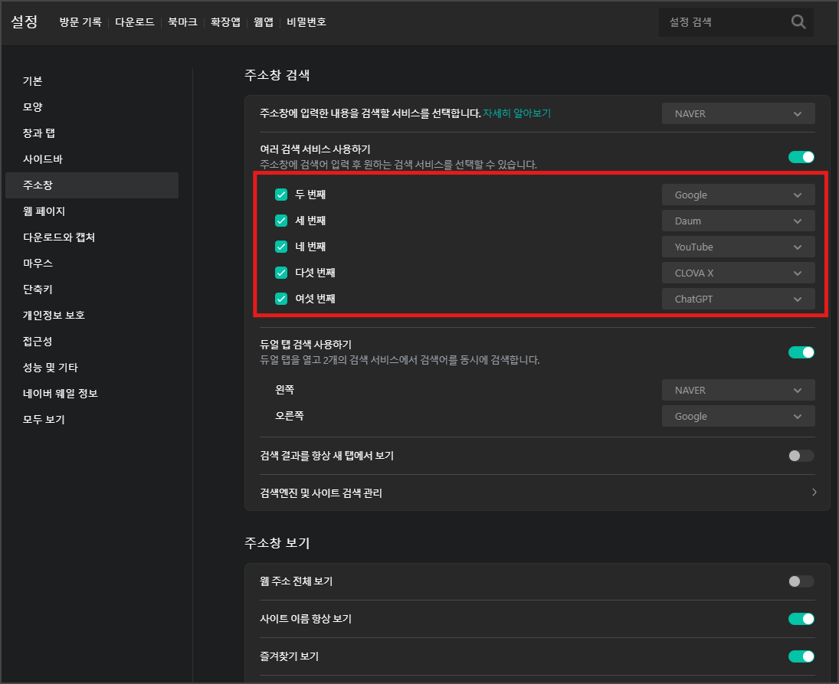Turn off 듀얼 탭 검색 사용하기
The width and height of the screenshot is (839, 684).
click(801, 352)
